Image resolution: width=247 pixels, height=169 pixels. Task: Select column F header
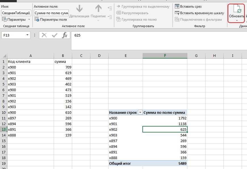pyautogui.click(x=165, y=55)
